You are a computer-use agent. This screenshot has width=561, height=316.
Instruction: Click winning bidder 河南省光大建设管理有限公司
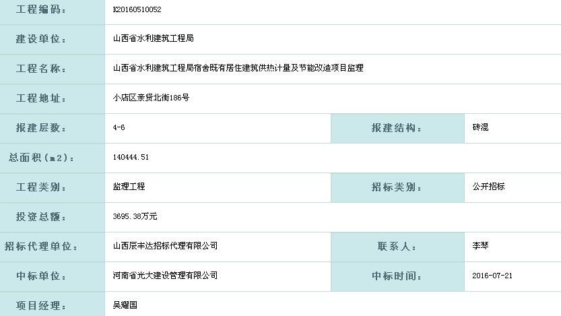[x=165, y=276]
